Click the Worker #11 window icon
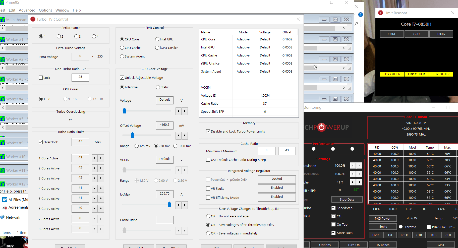 point(3,170)
